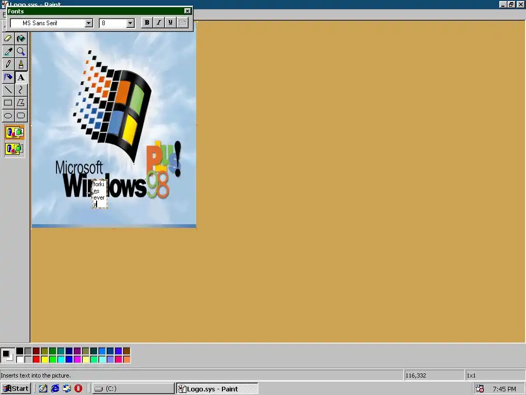Image resolution: width=526 pixels, height=395 pixels.
Task: Select the Rectangle shape tool
Action: pos(8,103)
